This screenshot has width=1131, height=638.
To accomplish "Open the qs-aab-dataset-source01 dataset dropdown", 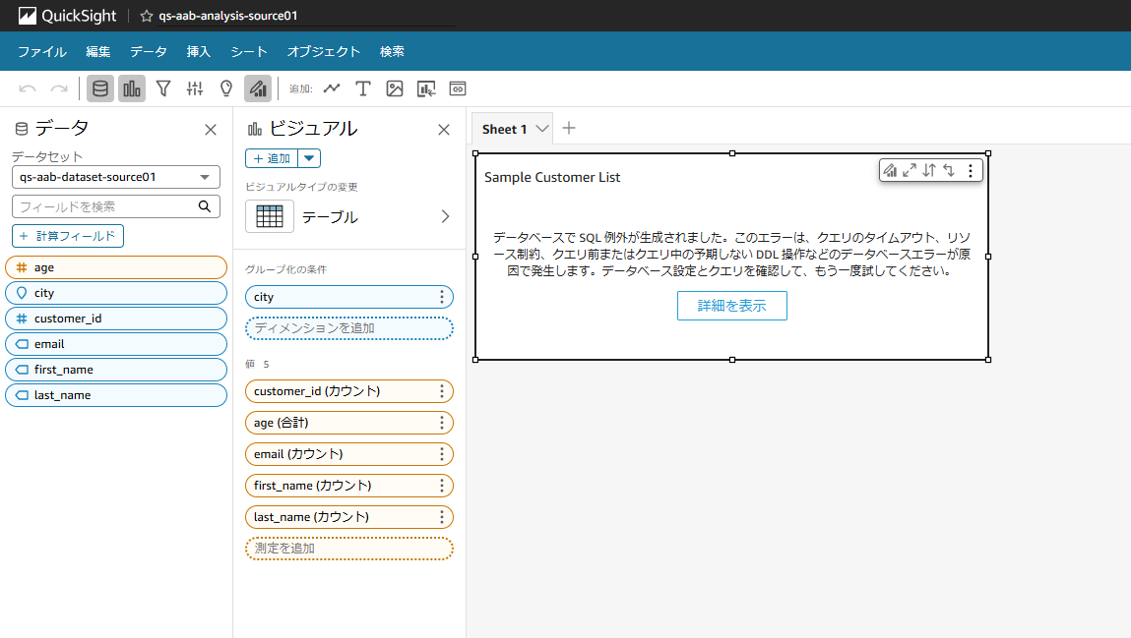I will 115,177.
